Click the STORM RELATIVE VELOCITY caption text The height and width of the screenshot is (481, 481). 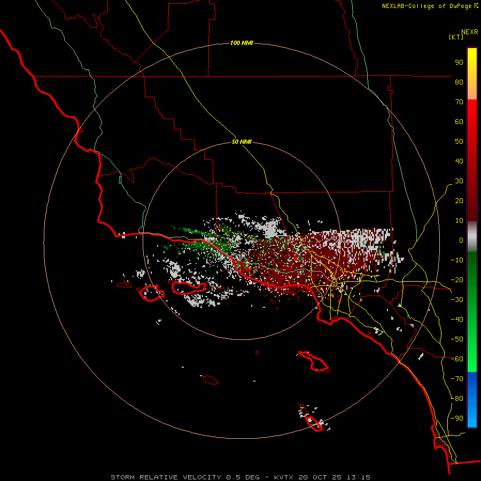(x=166, y=477)
